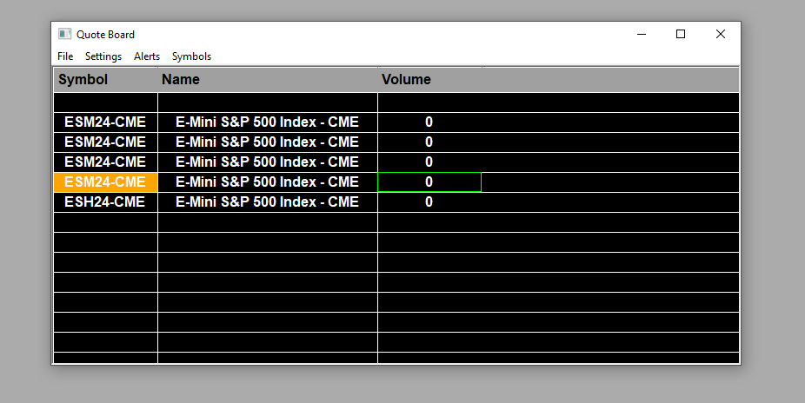This screenshot has width=805, height=403.
Task: Select the ESH24-CME symbol cell
Action: (105, 202)
